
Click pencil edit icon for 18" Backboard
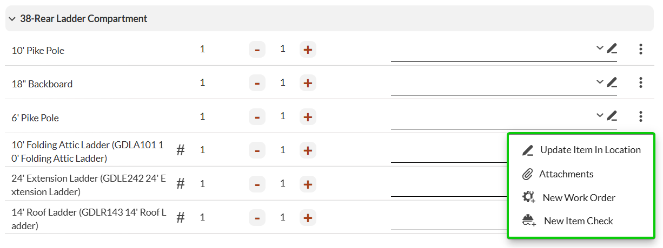point(612,82)
